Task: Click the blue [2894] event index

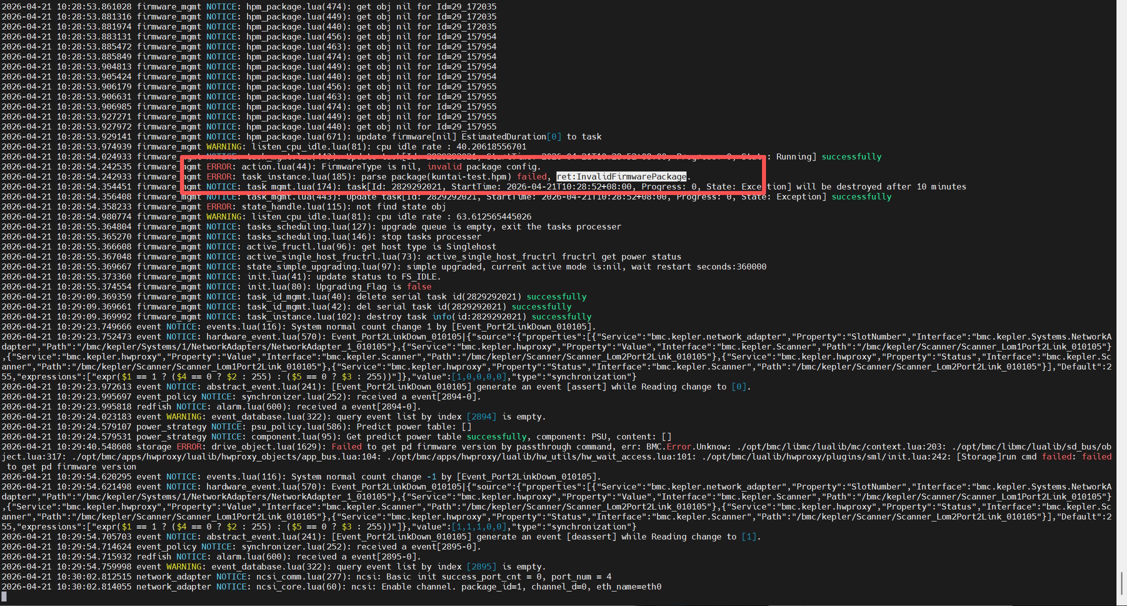Action: [x=481, y=416]
